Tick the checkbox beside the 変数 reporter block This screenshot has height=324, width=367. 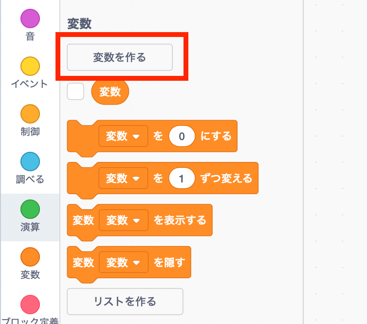pyautogui.click(x=75, y=91)
